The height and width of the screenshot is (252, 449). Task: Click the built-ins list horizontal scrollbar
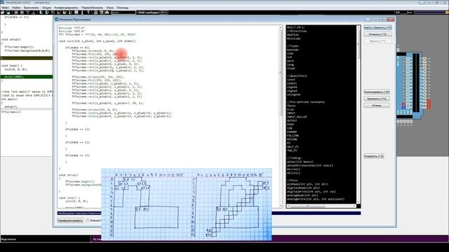click(x=321, y=206)
